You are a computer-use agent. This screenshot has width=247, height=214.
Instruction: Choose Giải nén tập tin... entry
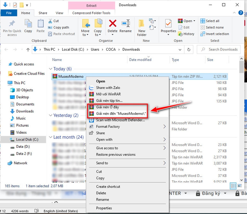pos(128,101)
